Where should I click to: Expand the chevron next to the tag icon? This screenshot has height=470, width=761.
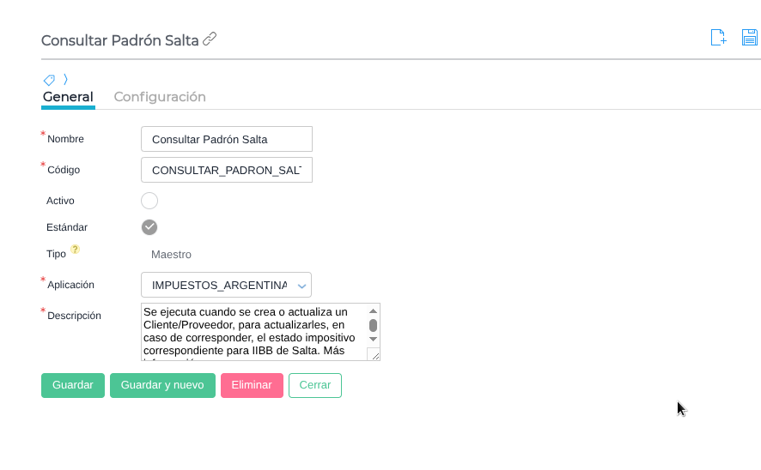coord(65,80)
